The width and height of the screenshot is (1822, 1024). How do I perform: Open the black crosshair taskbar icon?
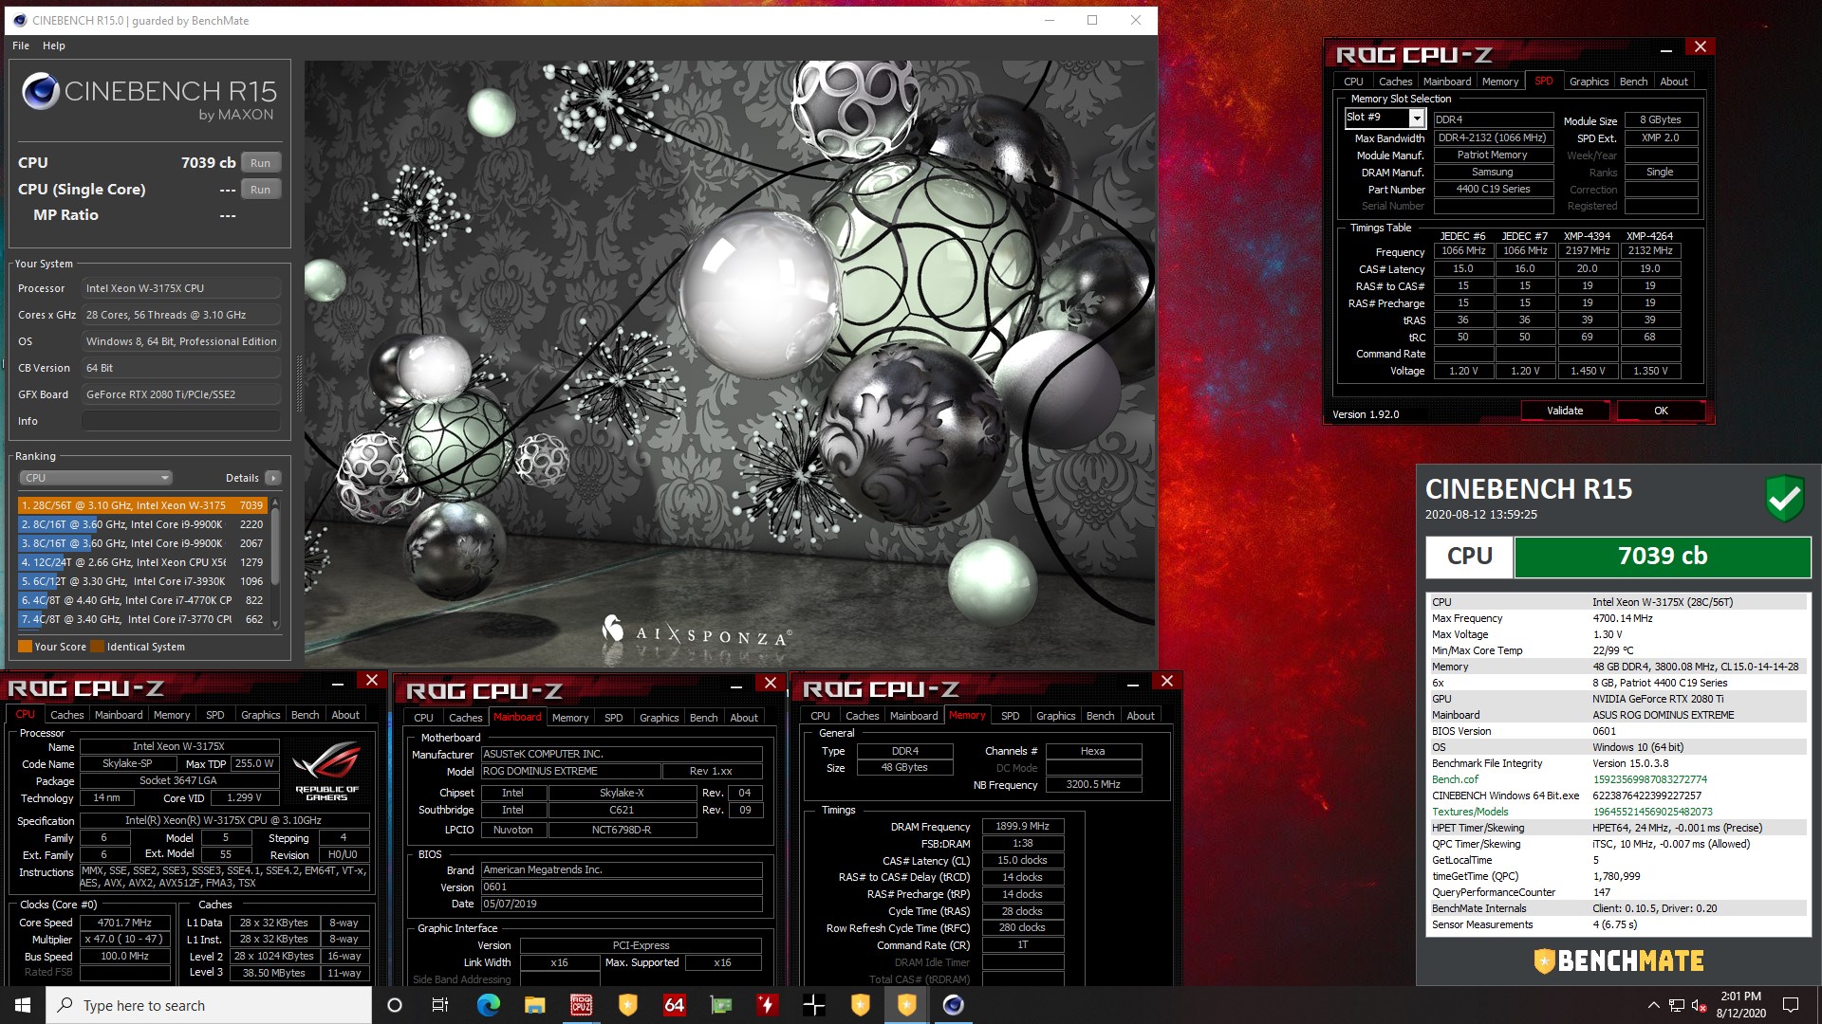pyautogui.click(x=813, y=1005)
